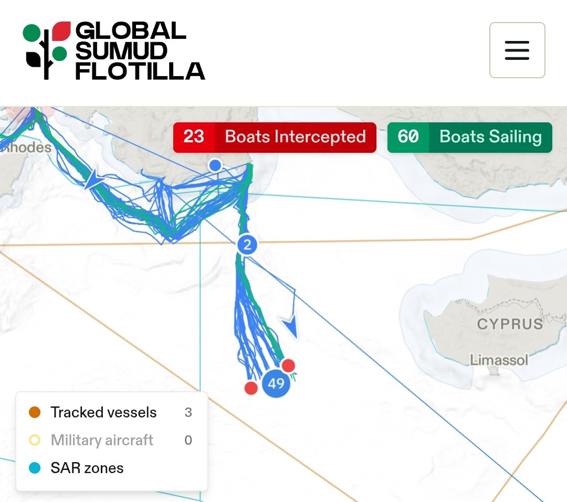Click the Tracked vessels count of 3
The image size is (567, 502).
(188, 412)
